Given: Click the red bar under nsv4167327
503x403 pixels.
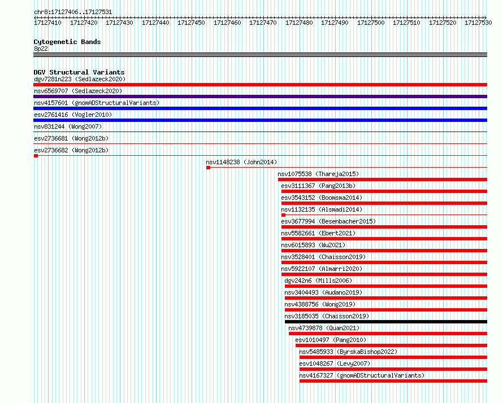Looking at the screenshot, I should click(x=393, y=381).
